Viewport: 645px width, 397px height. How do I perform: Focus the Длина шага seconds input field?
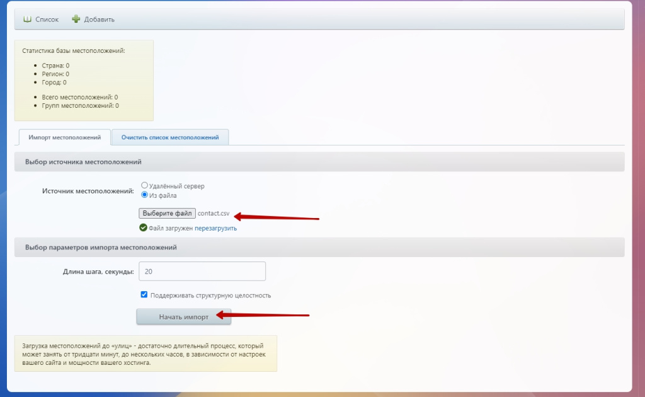tap(202, 272)
